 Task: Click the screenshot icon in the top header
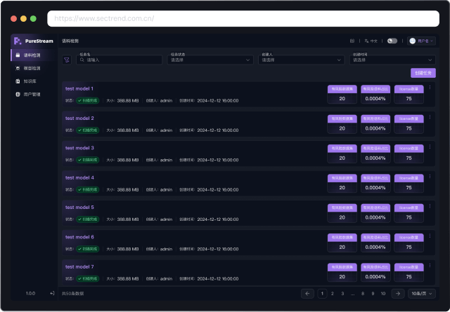pyautogui.click(x=352, y=41)
